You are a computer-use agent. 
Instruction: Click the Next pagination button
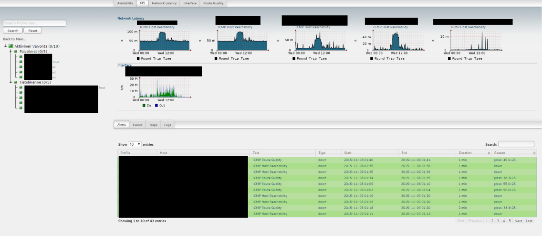tap(518, 221)
